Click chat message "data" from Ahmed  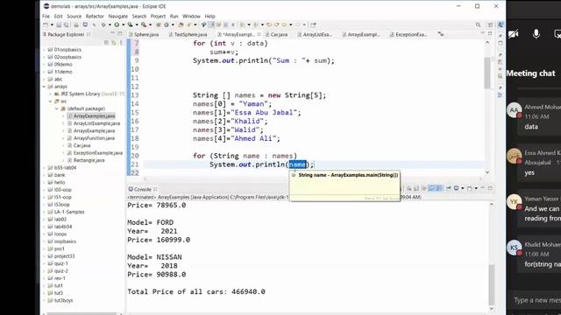(531, 127)
